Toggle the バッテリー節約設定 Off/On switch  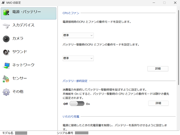pyautogui.click(x=77, y=103)
